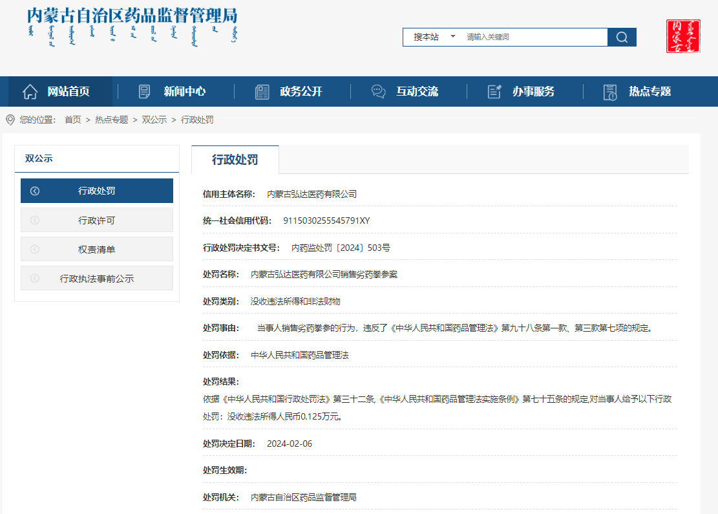
Task: Click the 请输入关键词 search field
Action: (x=535, y=37)
